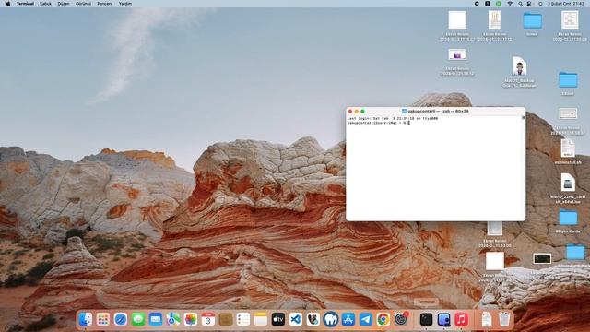Open the Music app in dock
This screenshot has width=590, height=332.
(461, 319)
